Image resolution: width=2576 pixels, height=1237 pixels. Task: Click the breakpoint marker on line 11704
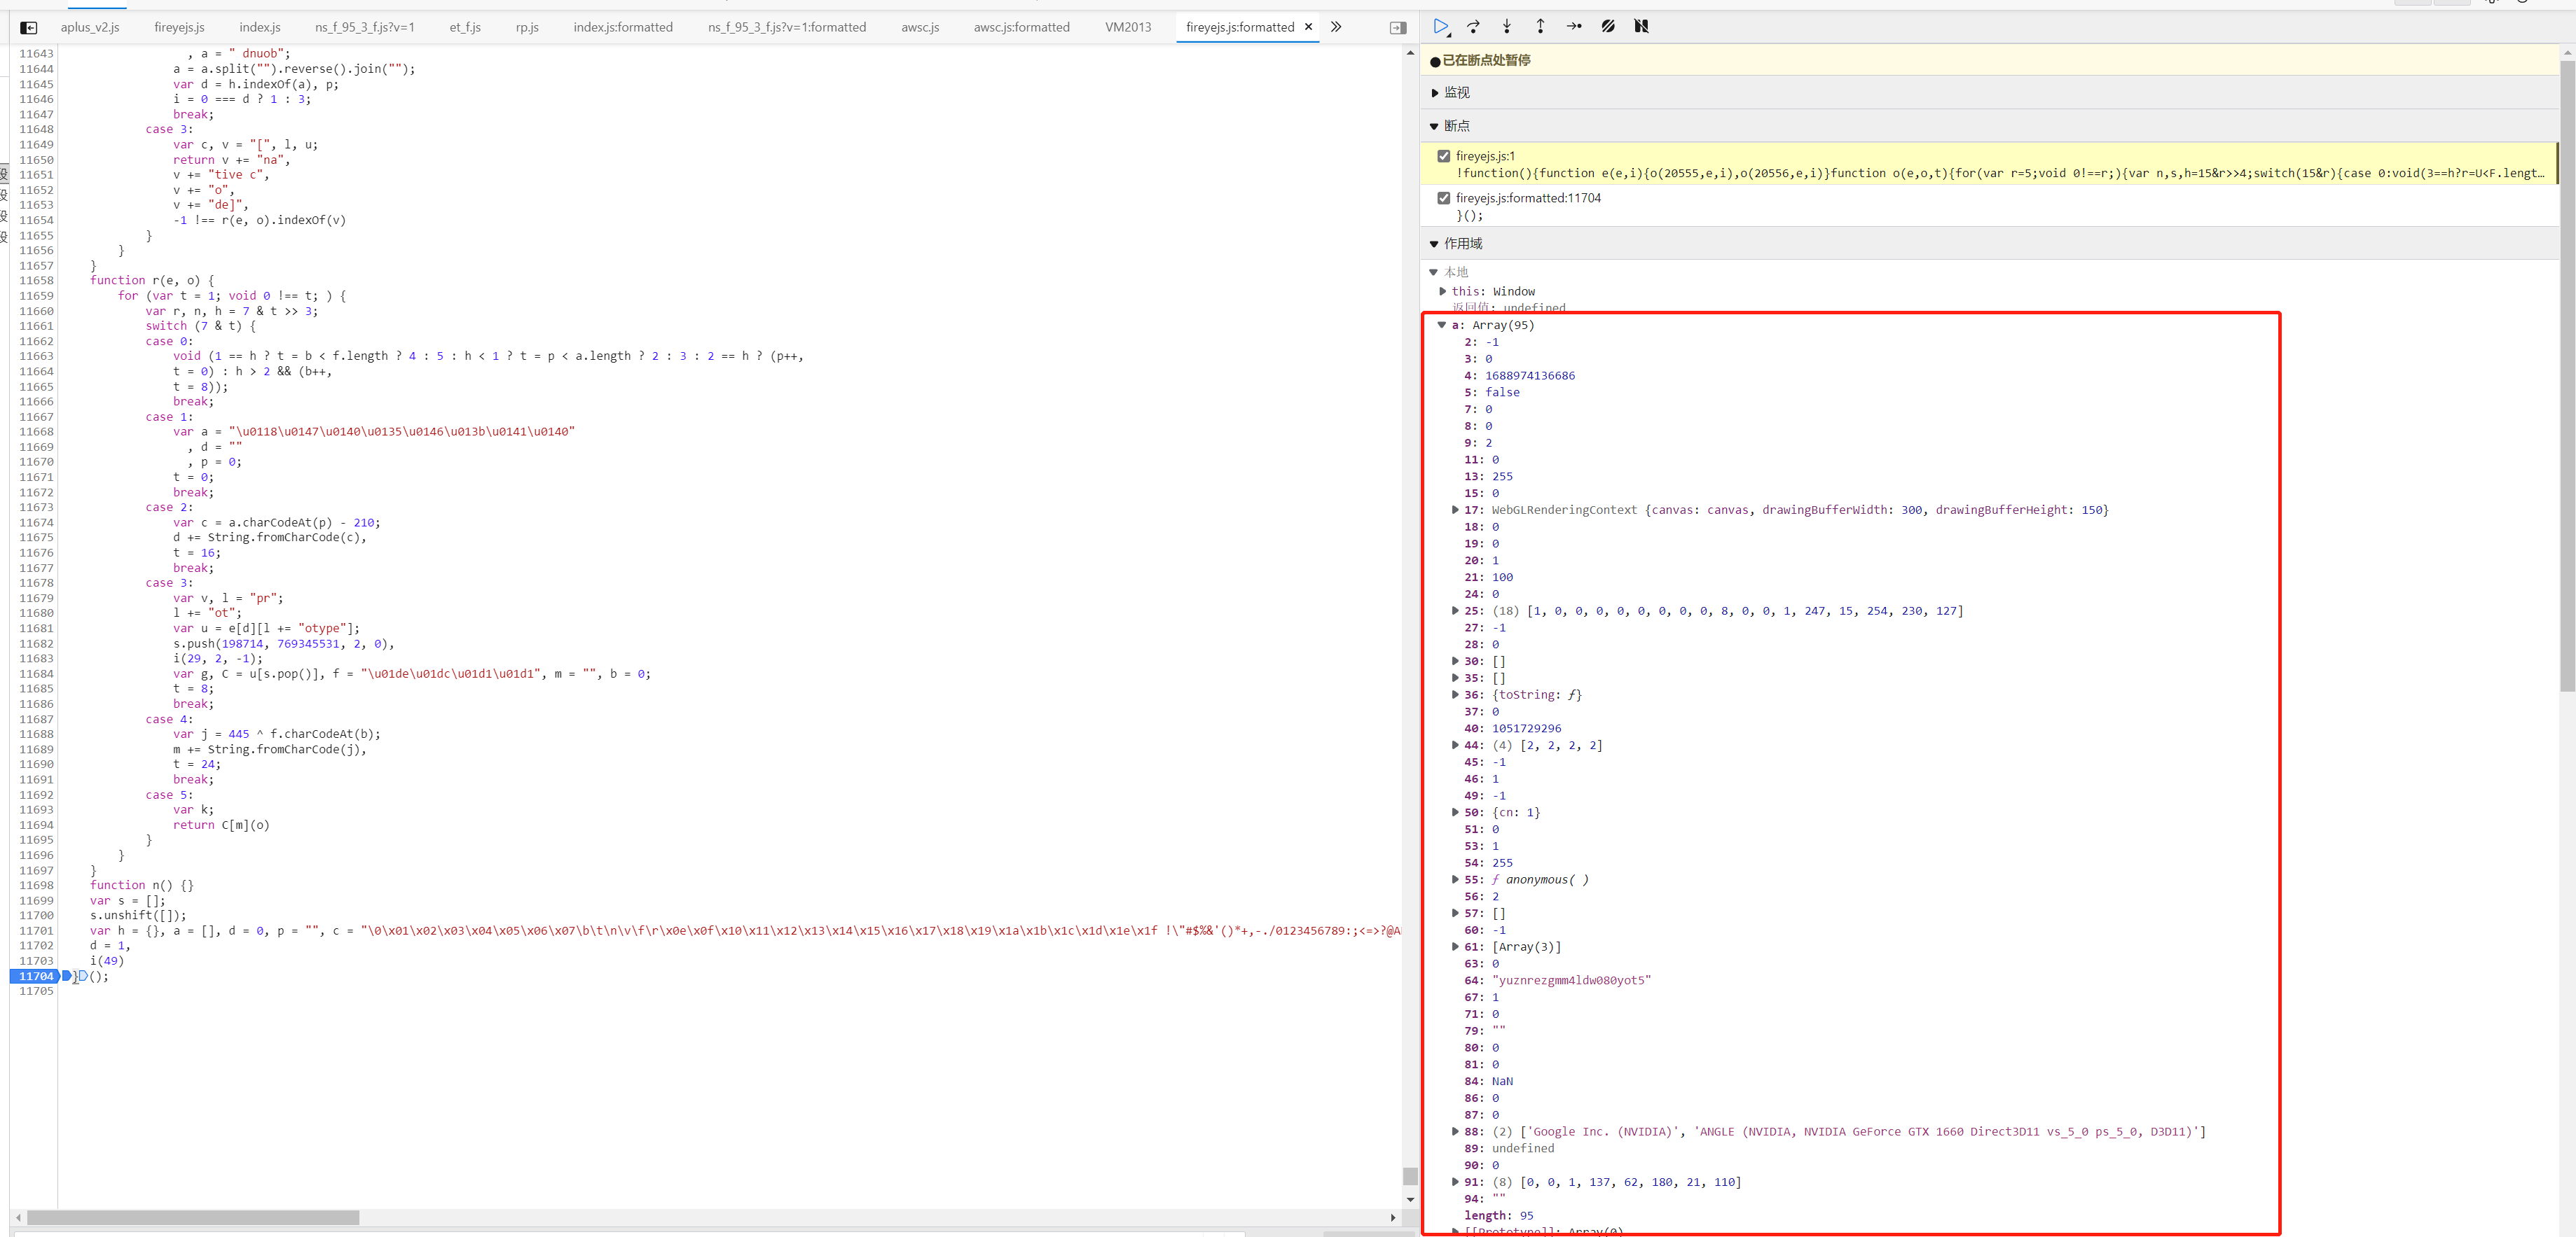coord(36,976)
